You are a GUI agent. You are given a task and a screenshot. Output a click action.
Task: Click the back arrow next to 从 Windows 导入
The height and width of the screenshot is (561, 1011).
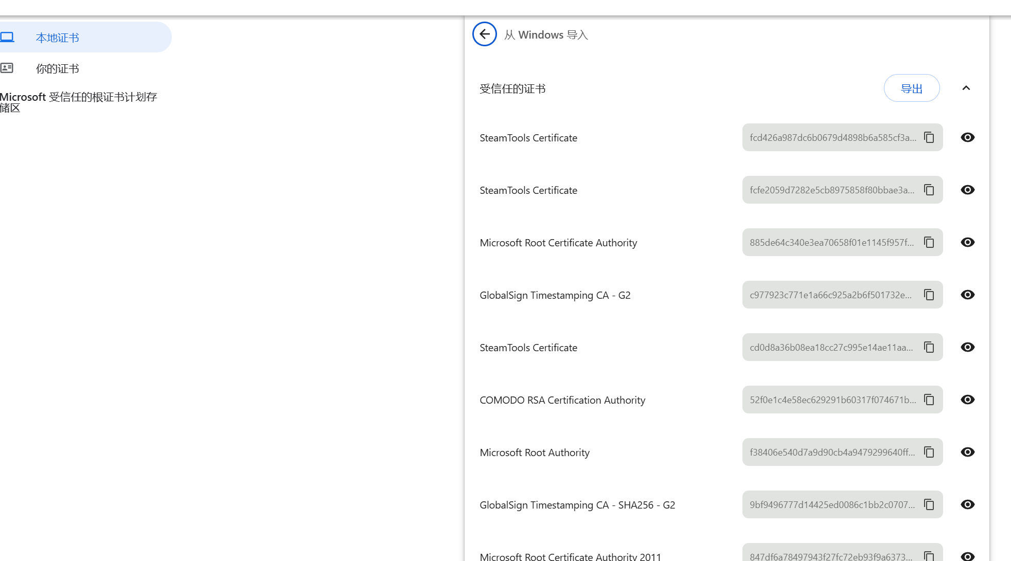click(484, 34)
